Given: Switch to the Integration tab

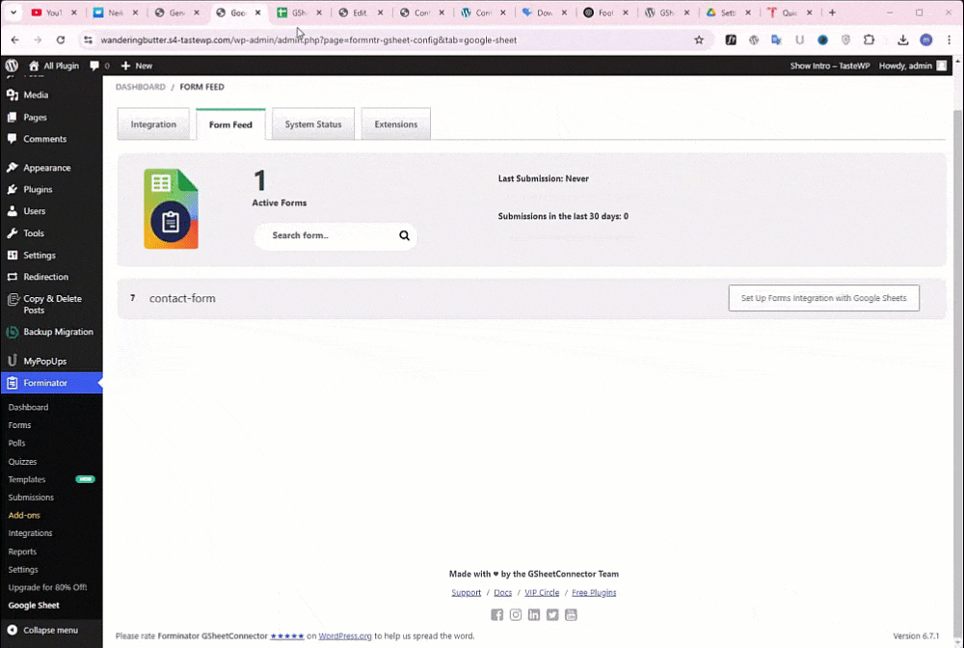Looking at the screenshot, I should tap(153, 124).
